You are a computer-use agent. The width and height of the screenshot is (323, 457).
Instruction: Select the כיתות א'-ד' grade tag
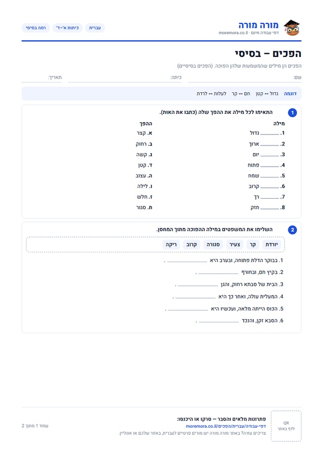pos(67,28)
